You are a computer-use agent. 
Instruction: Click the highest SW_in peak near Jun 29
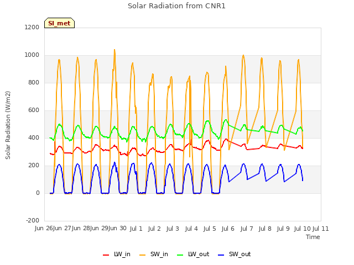coord(114,50)
